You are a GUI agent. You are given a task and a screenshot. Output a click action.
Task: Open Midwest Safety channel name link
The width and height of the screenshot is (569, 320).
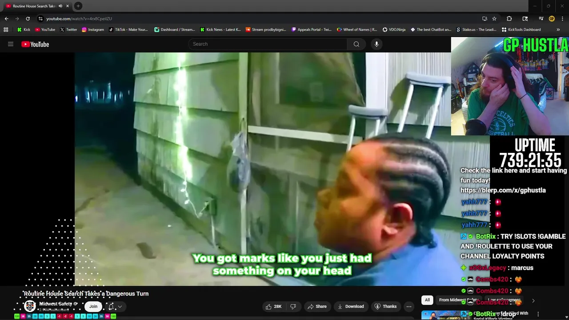56,304
